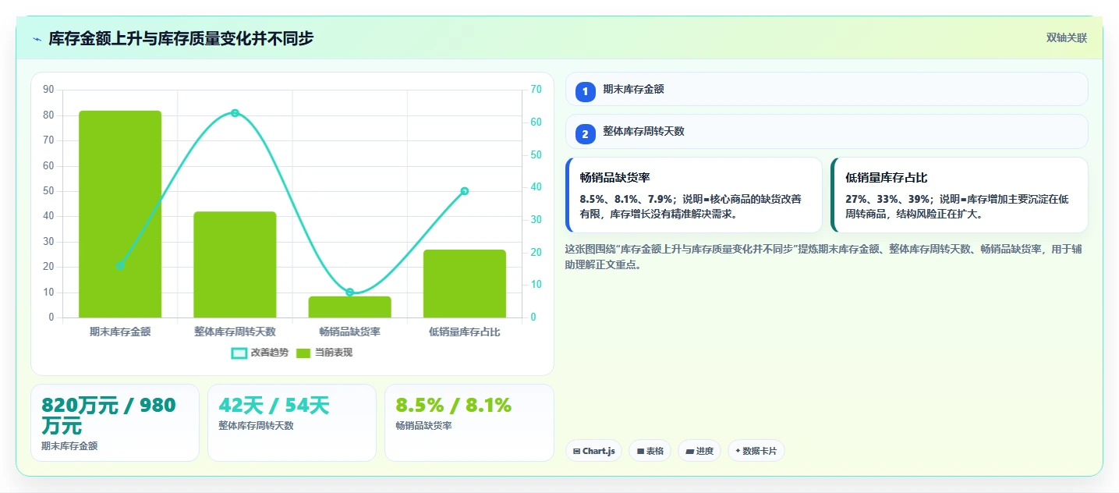Click the 数据卡片 tag
The image size is (1119, 493).
[x=756, y=451]
